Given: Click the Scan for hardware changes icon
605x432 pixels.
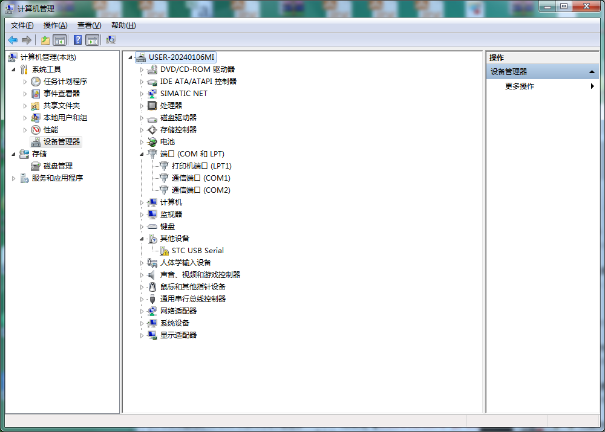Looking at the screenshot, I should [111, 40].
